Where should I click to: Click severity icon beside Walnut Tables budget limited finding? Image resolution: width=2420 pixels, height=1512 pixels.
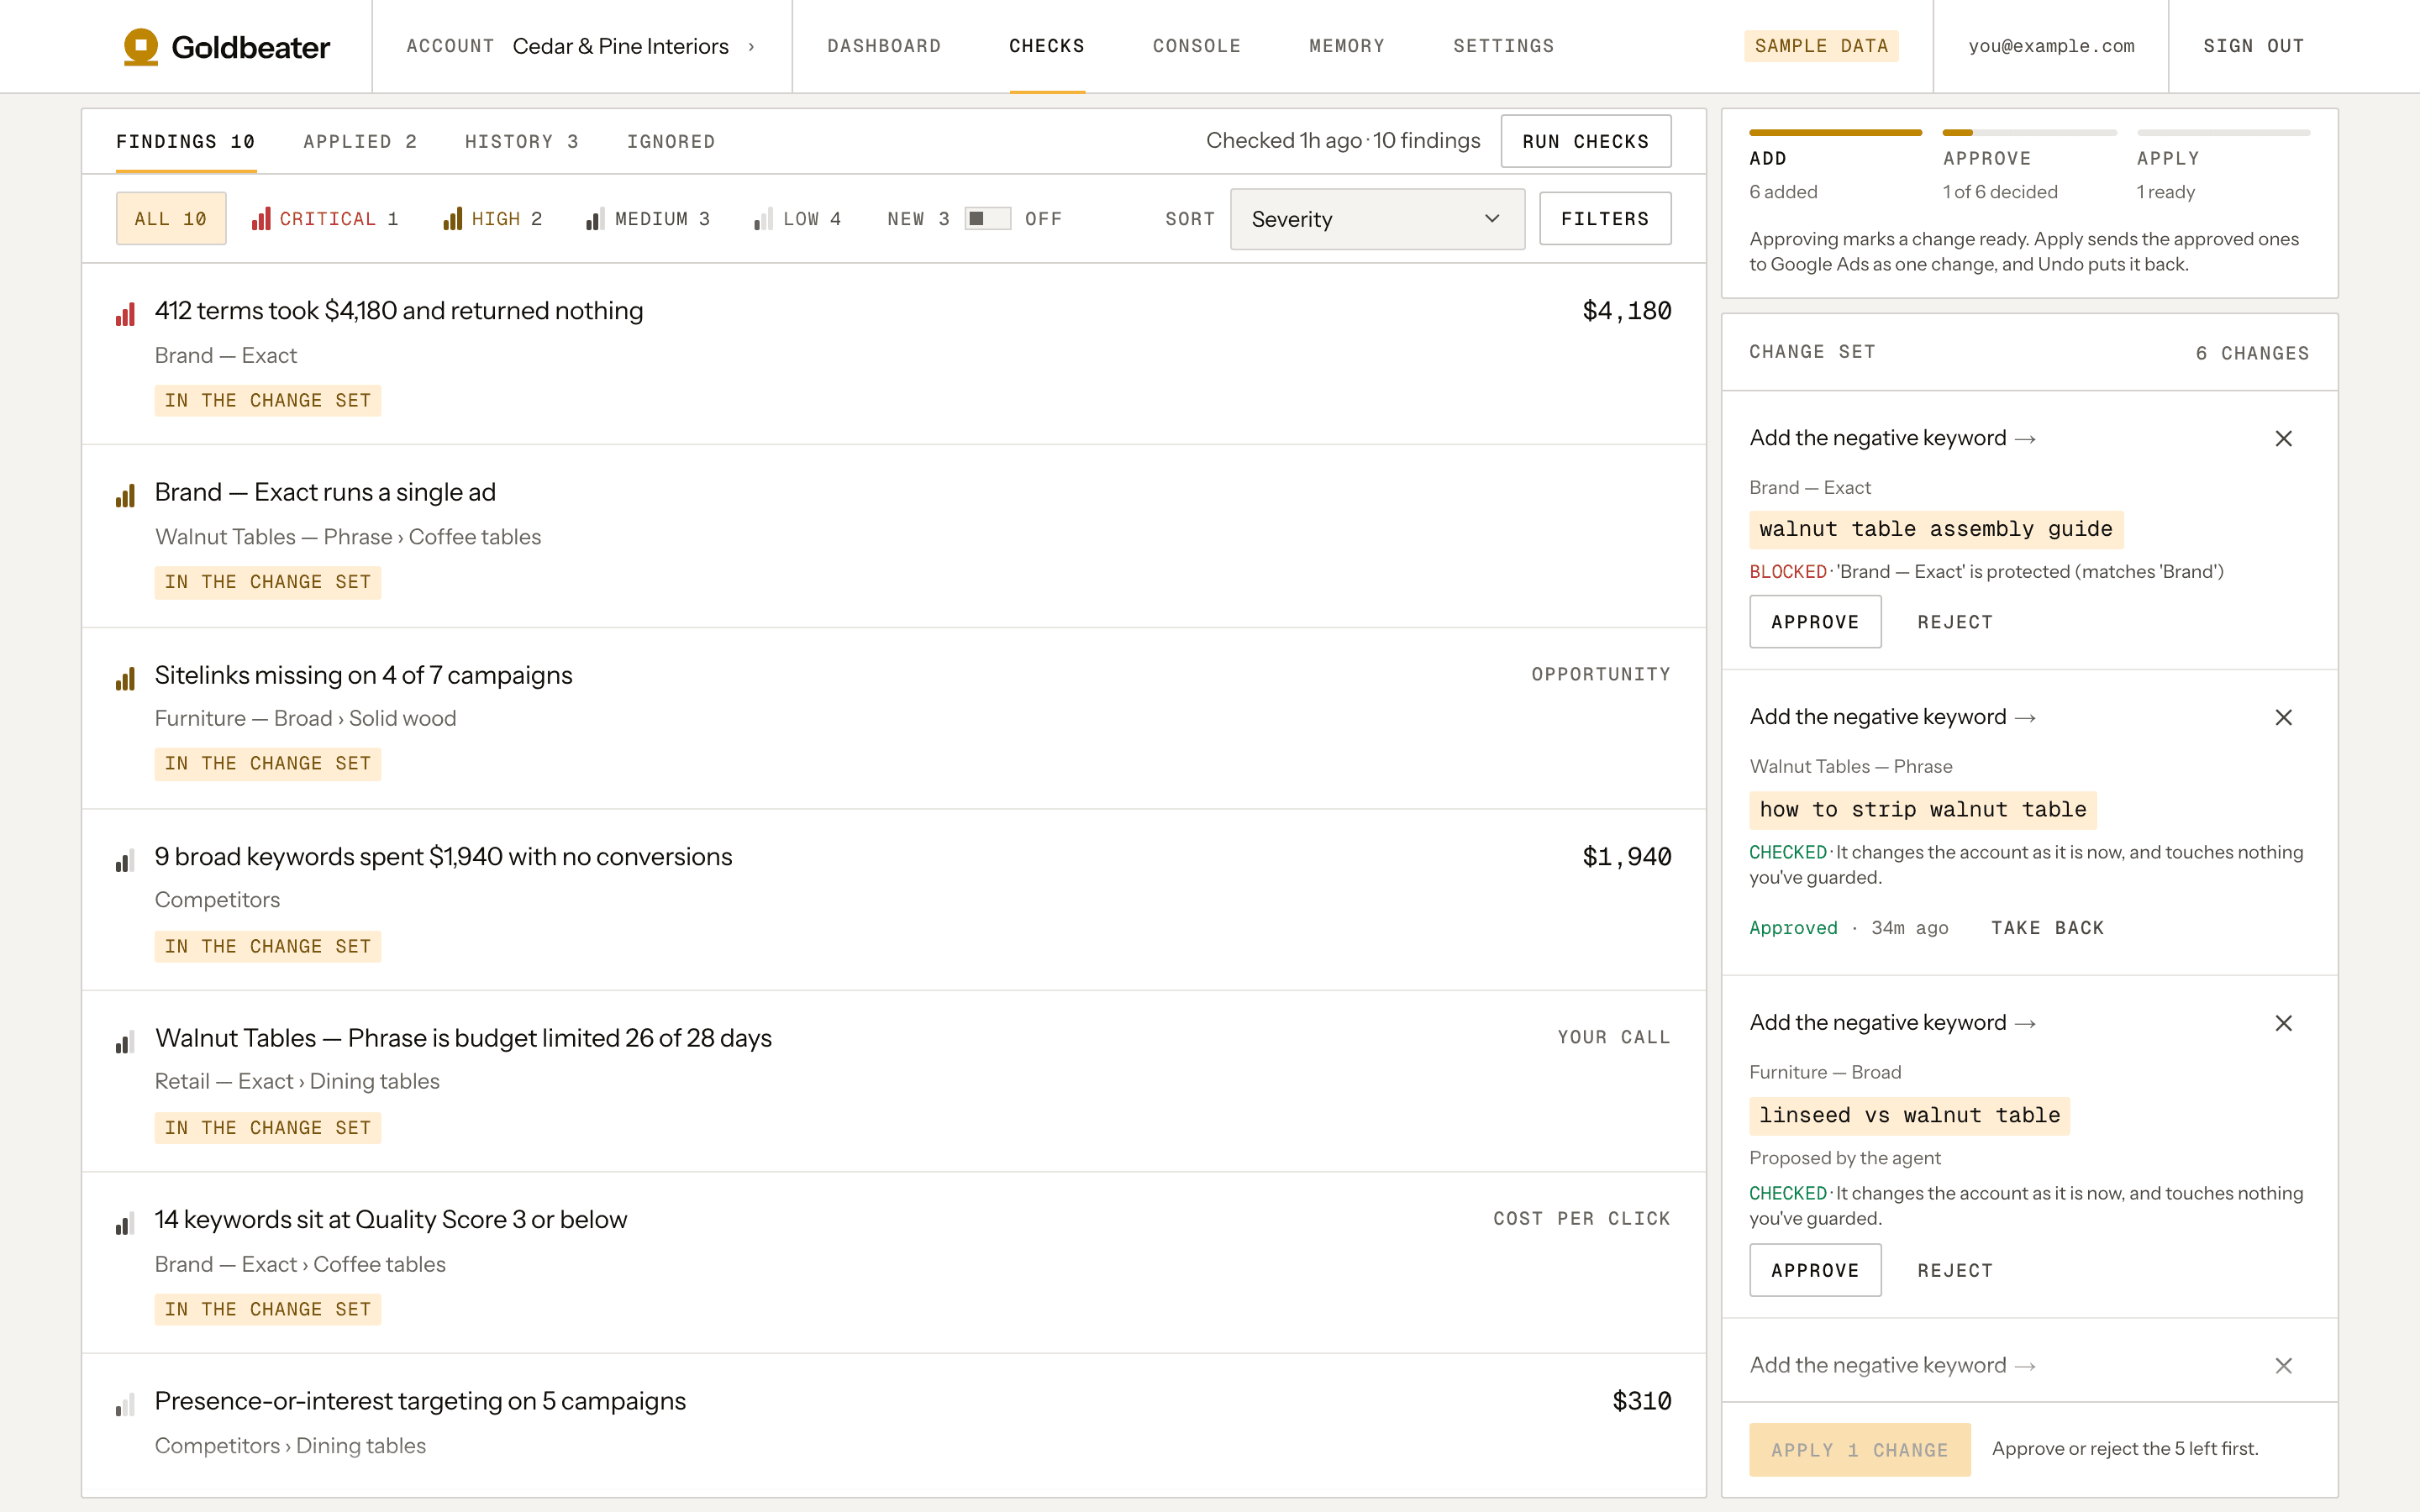[x=125, y=1042]
